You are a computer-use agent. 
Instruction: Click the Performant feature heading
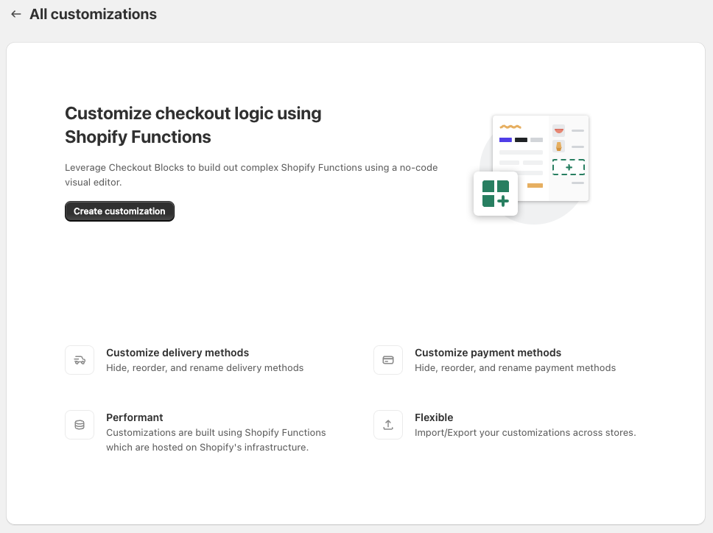tap(135, 417)
